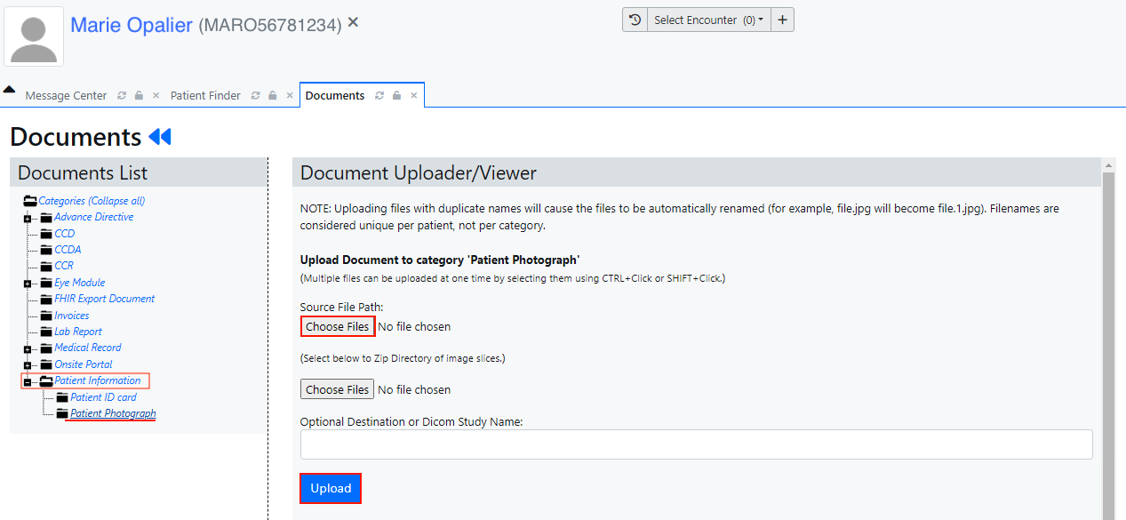This screenshot has height=520, width=1126.
Task: Switch to the Message Center tab
Action: [x=66, y=96]
